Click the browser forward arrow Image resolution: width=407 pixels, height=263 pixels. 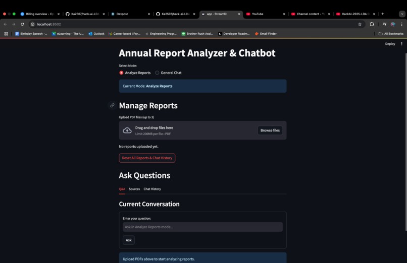point(14,24)
